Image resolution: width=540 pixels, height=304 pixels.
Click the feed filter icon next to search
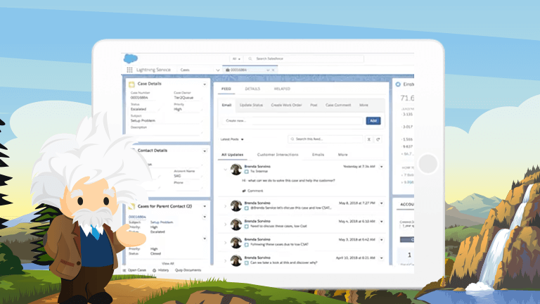pos(369,139)
